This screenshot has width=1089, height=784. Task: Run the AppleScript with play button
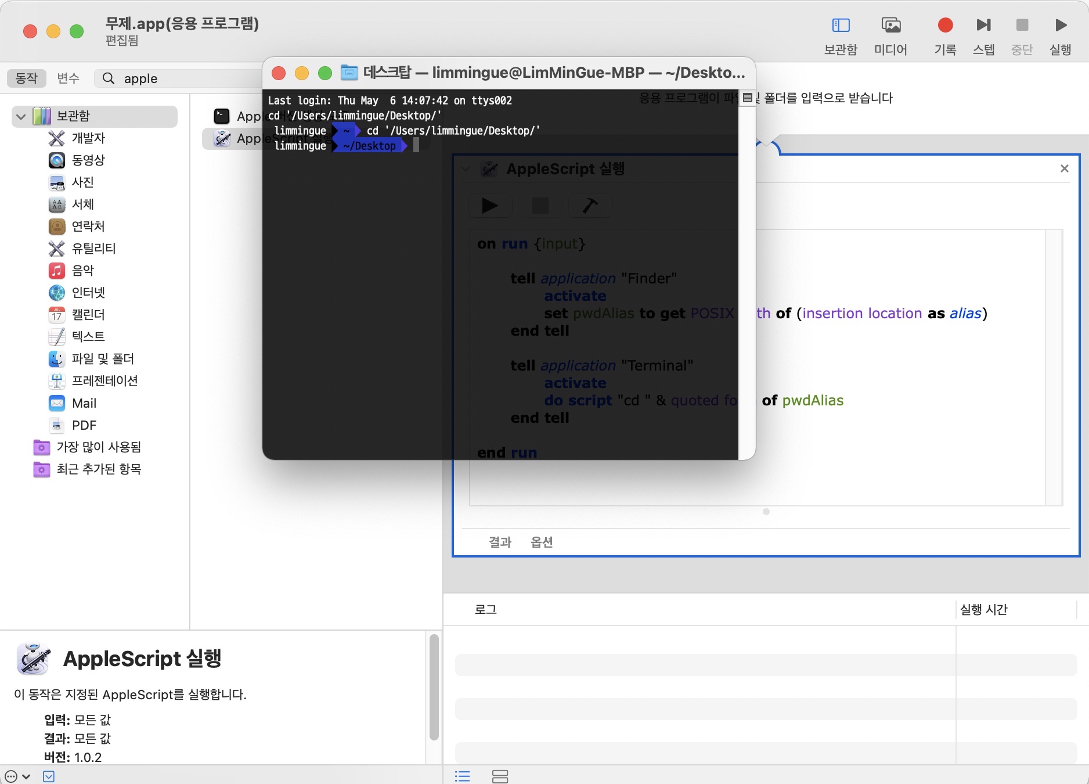[490, 206]
